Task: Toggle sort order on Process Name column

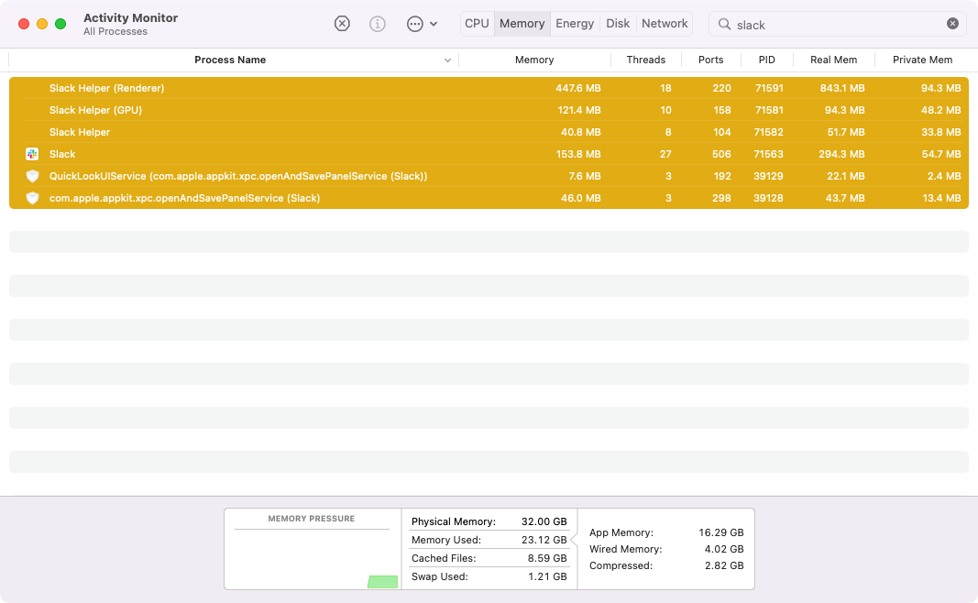Action: [x=230, y=60]
